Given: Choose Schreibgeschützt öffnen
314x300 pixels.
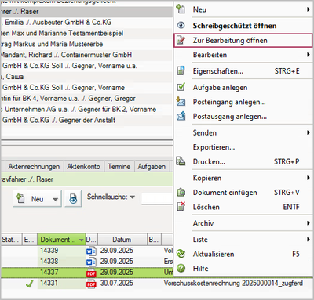Looking at the screenshot, I should click(x=243, y=26).
